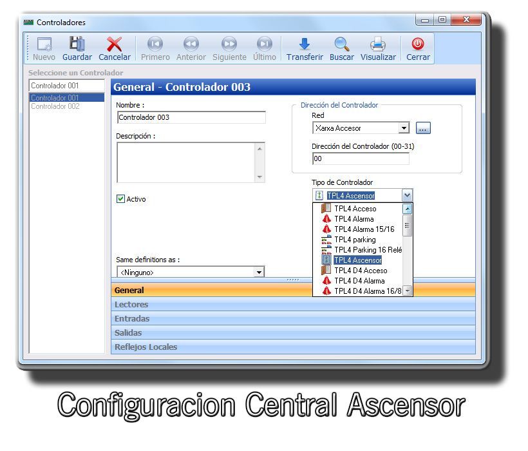This screenshot has height=451, width=528.
Task: Toggle the Activo checkbox
Action: click(x=120, y=198)
